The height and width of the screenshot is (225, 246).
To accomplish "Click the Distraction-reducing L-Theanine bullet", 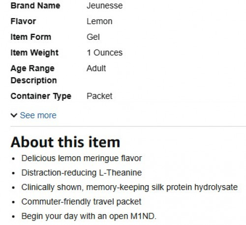I will click(82, 173).
